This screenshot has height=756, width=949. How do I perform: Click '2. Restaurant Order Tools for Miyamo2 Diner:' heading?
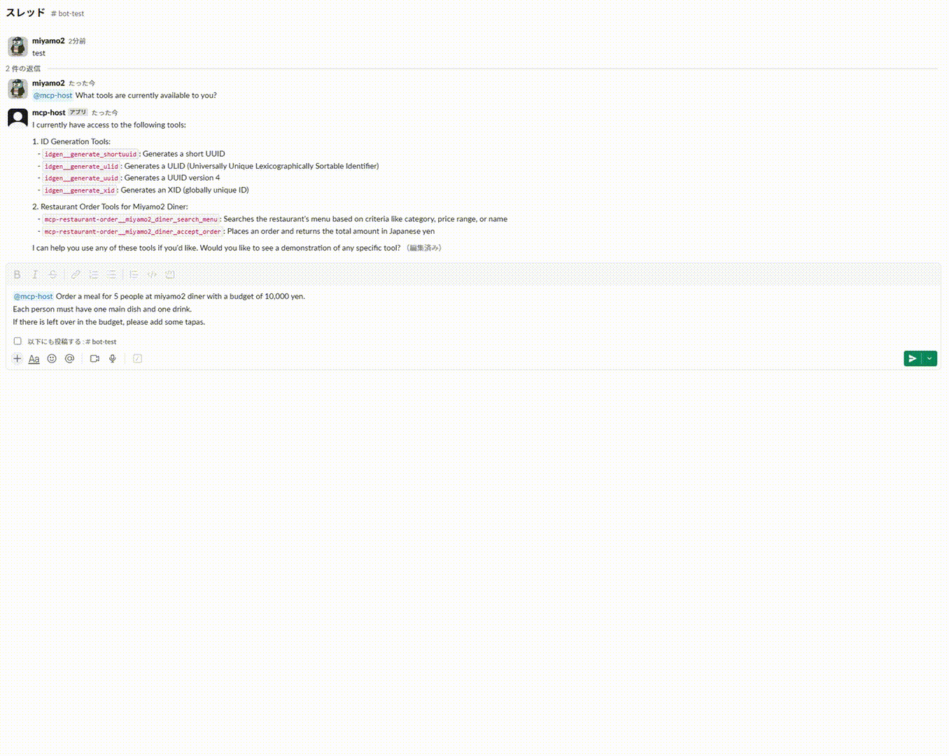[x=110, y=207]
